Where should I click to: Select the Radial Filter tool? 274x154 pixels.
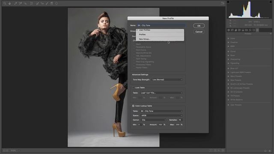coord(57,3)
